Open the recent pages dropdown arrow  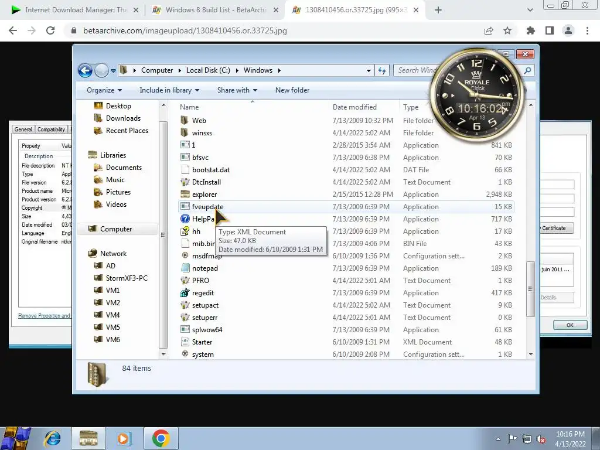tap(113, 71)
